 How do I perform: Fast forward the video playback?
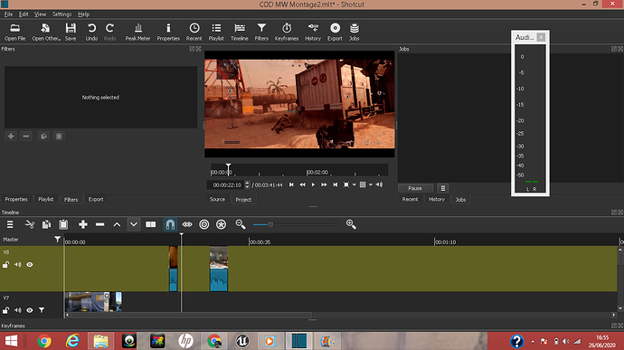[x=324, y=184]
